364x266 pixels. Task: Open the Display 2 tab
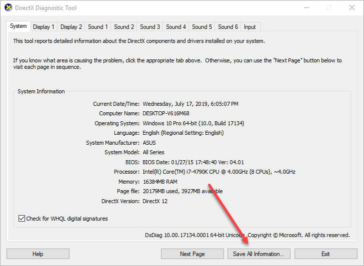point(71,27)
